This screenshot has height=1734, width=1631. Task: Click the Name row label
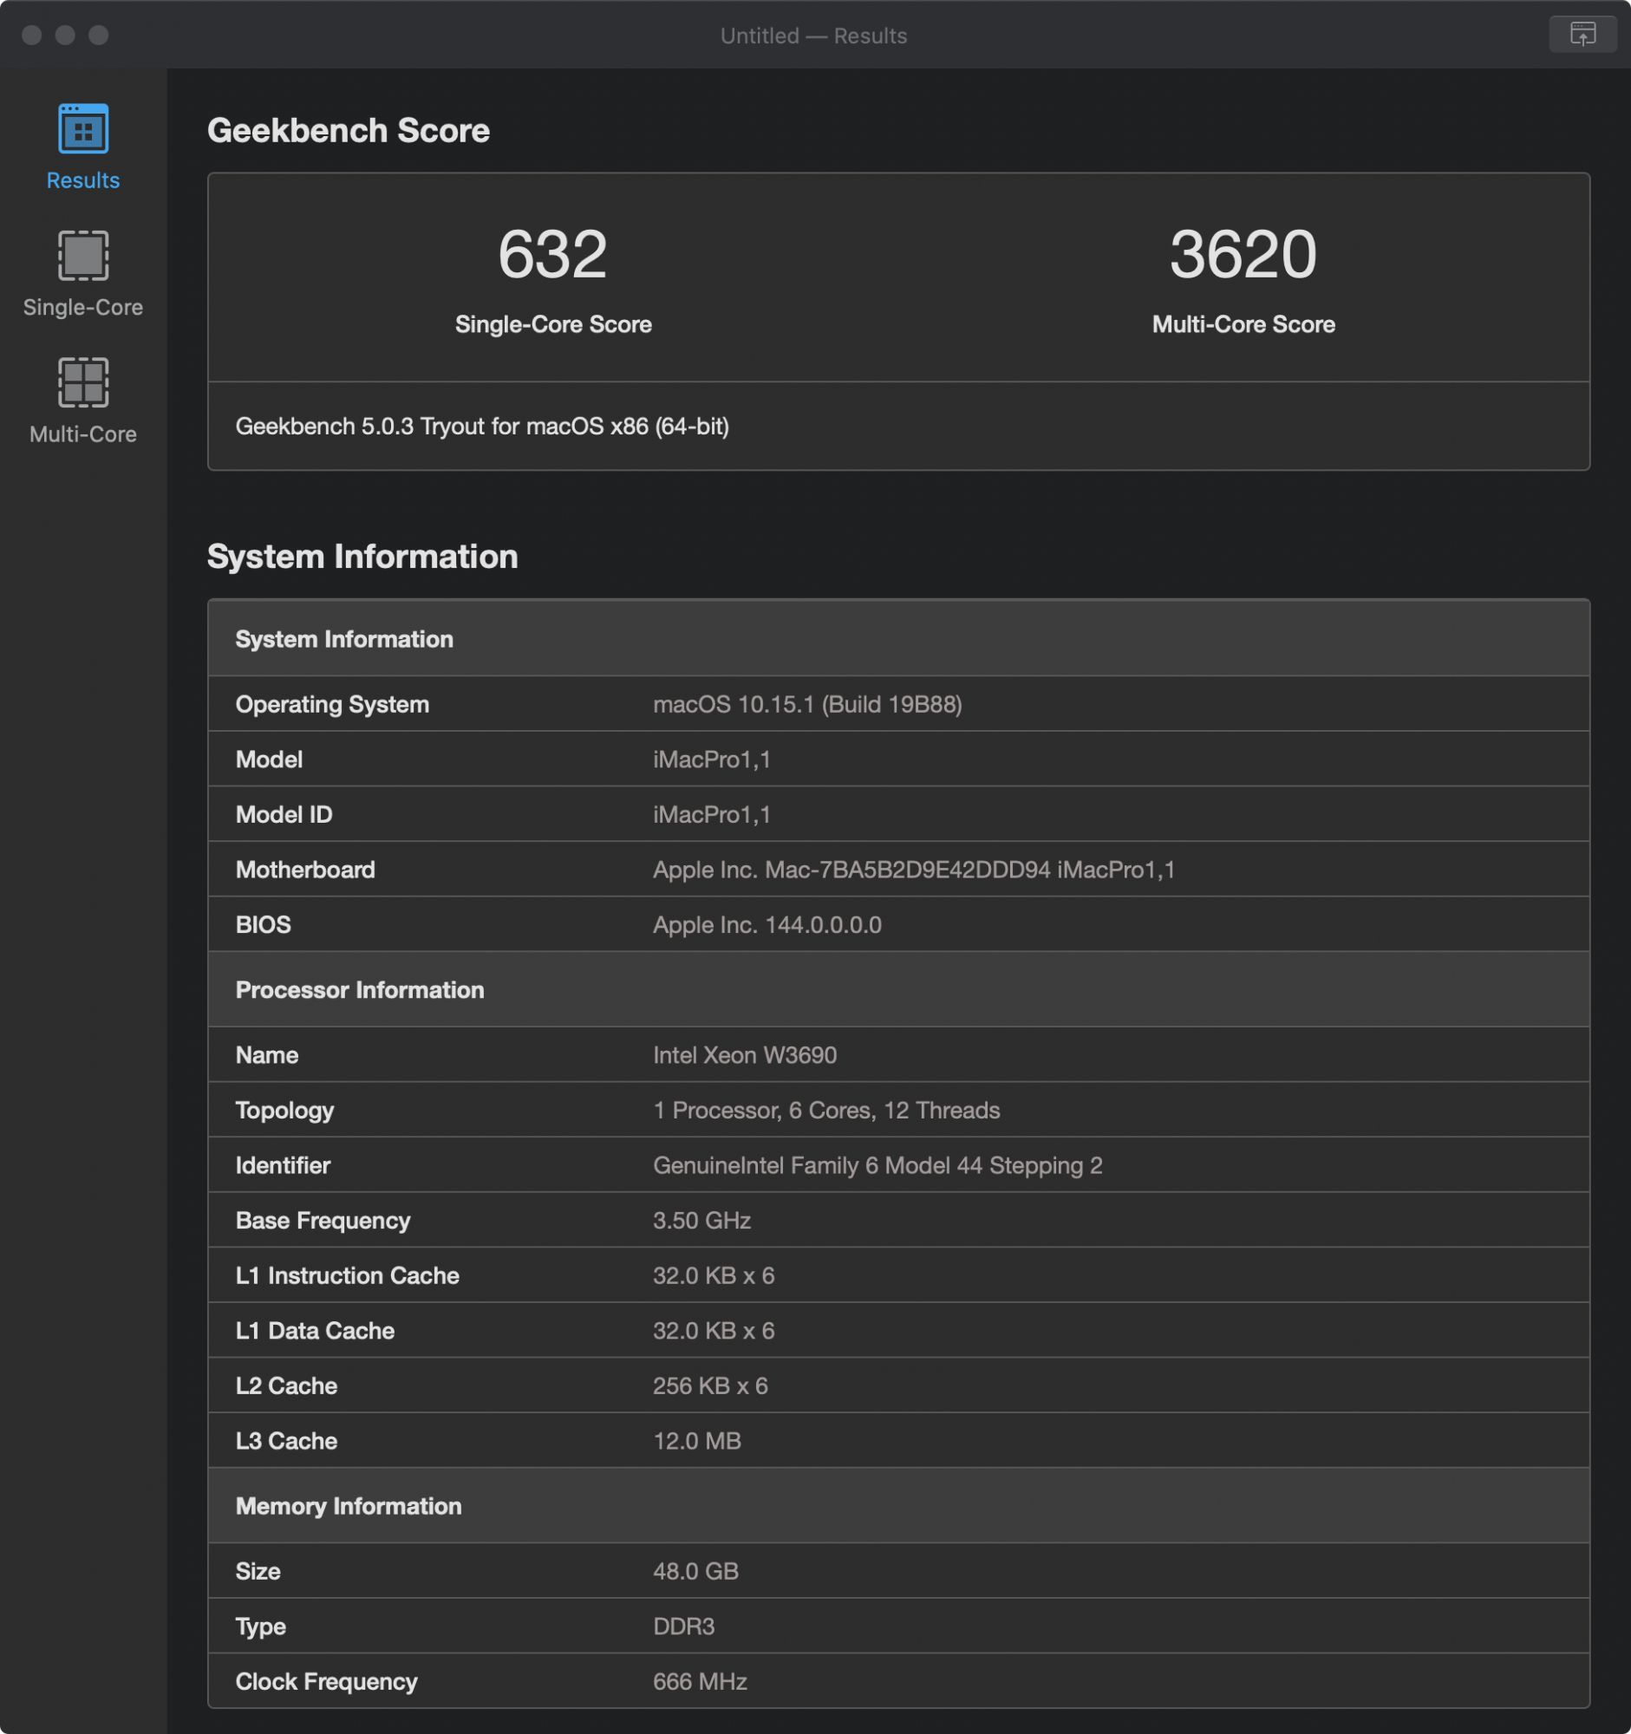[x=267, y=1055]
